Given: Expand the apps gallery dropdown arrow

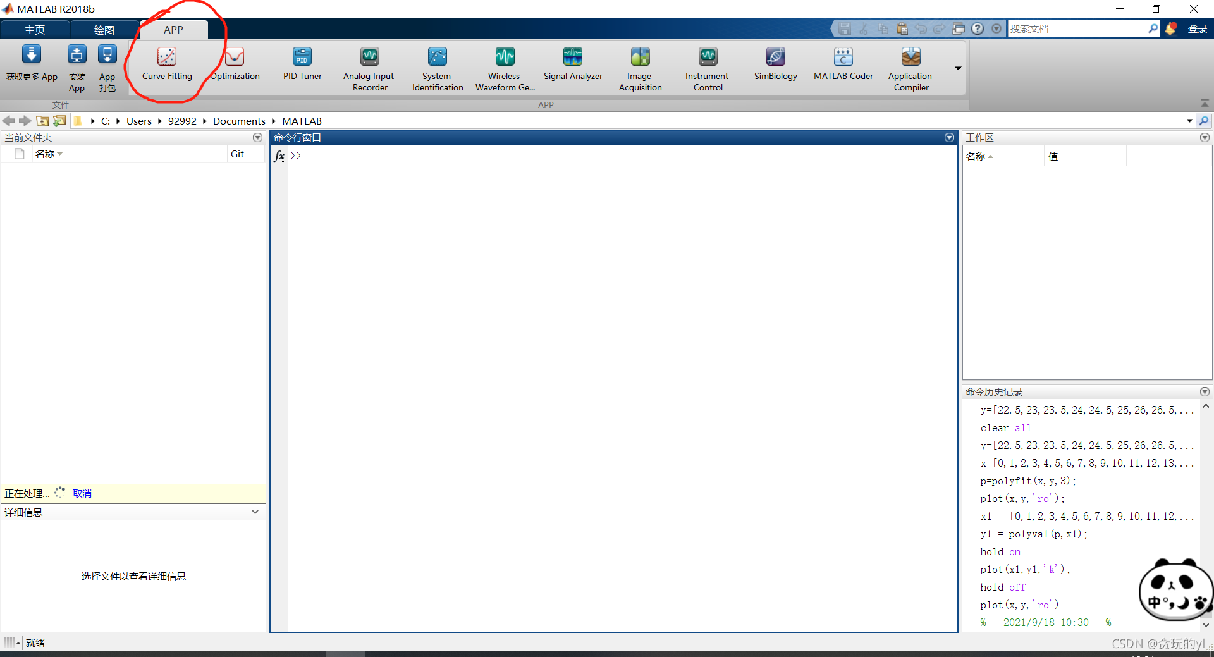Looking at the screenshot, I should [958, 68].
